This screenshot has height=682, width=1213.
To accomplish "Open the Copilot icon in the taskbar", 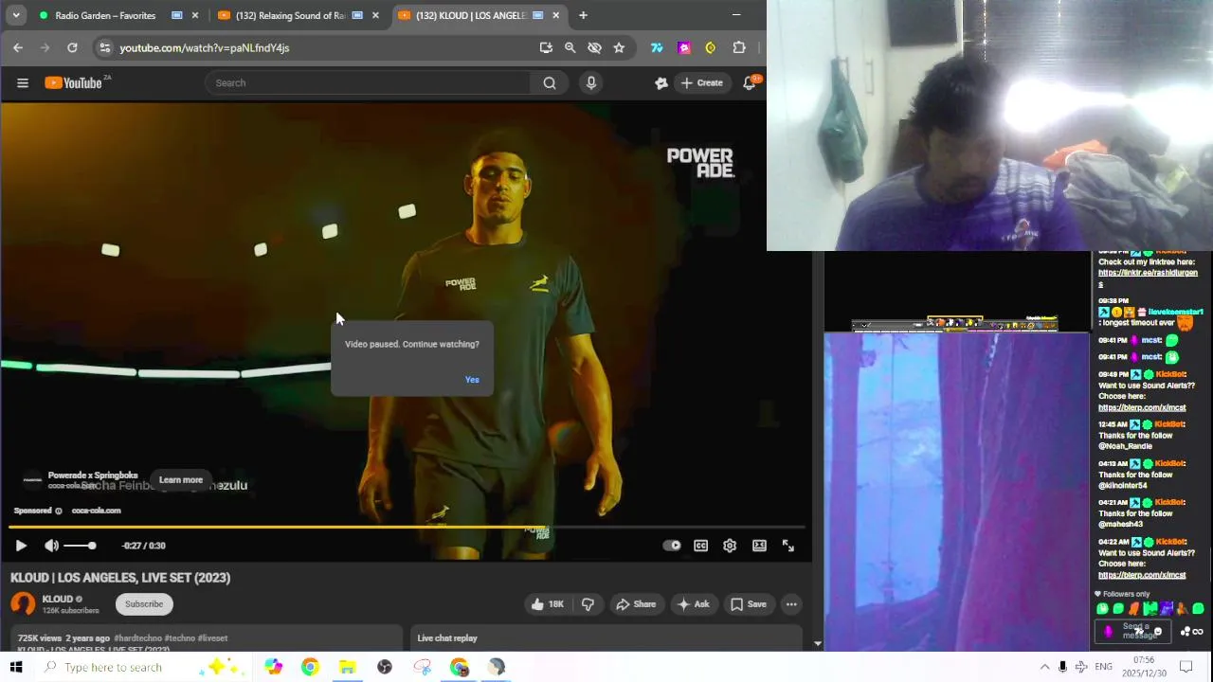I will coord(273,667).
